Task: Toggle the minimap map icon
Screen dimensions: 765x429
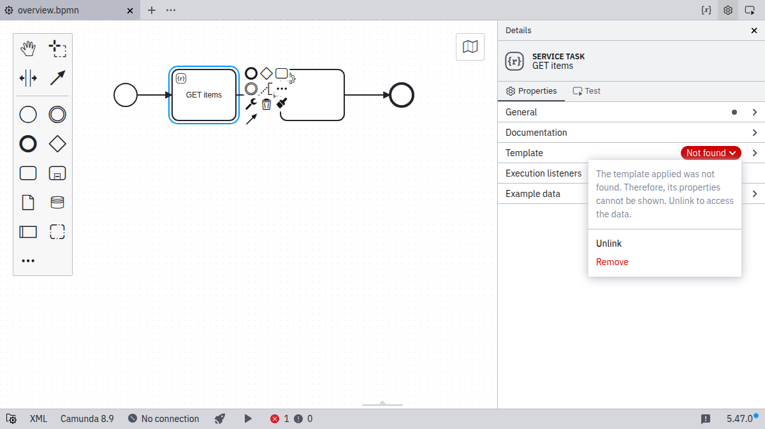Action: coord(470,47)
